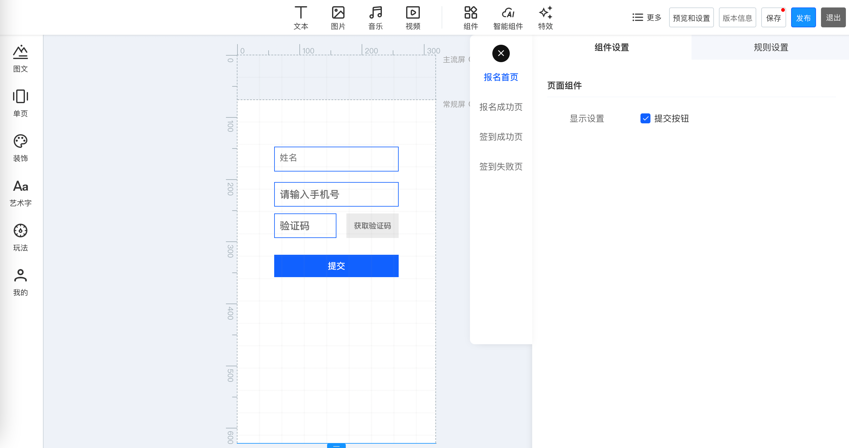This screenshot has height=448, width=849.
Task: Open the 单页 single page panel
Action: tap(21, 103)
